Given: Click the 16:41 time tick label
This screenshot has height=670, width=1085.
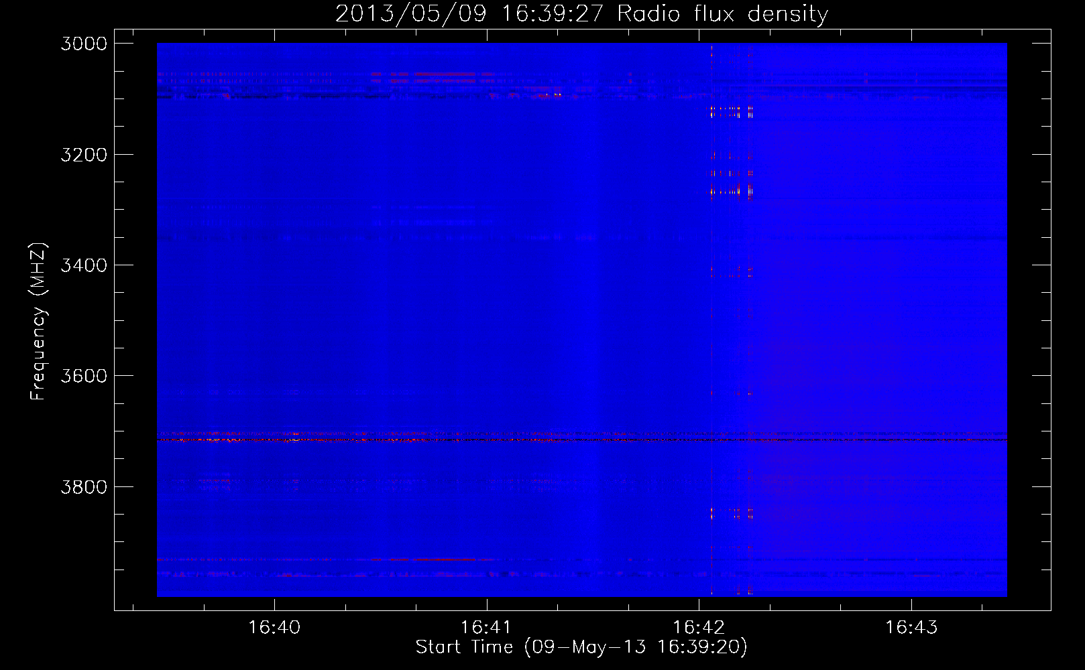Looking at the screenshot, I should (486, 628).
